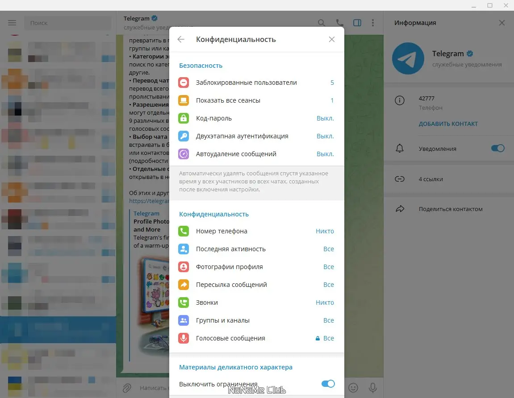Open the https://telegram link in chat message
Viewport: 514px width, 398px height.
[x=149, y=201]
